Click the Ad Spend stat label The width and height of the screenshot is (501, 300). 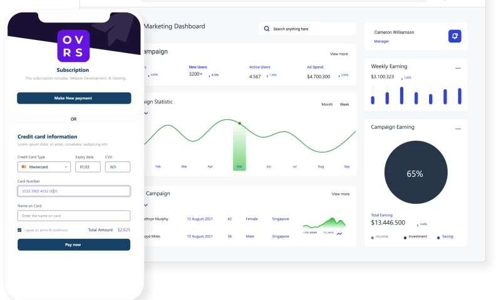(x=315, y=67)
